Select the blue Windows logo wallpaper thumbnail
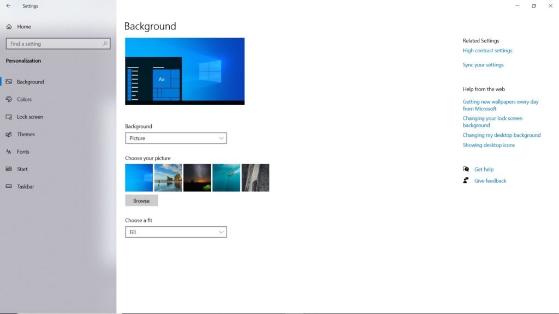 coord(139,178)
